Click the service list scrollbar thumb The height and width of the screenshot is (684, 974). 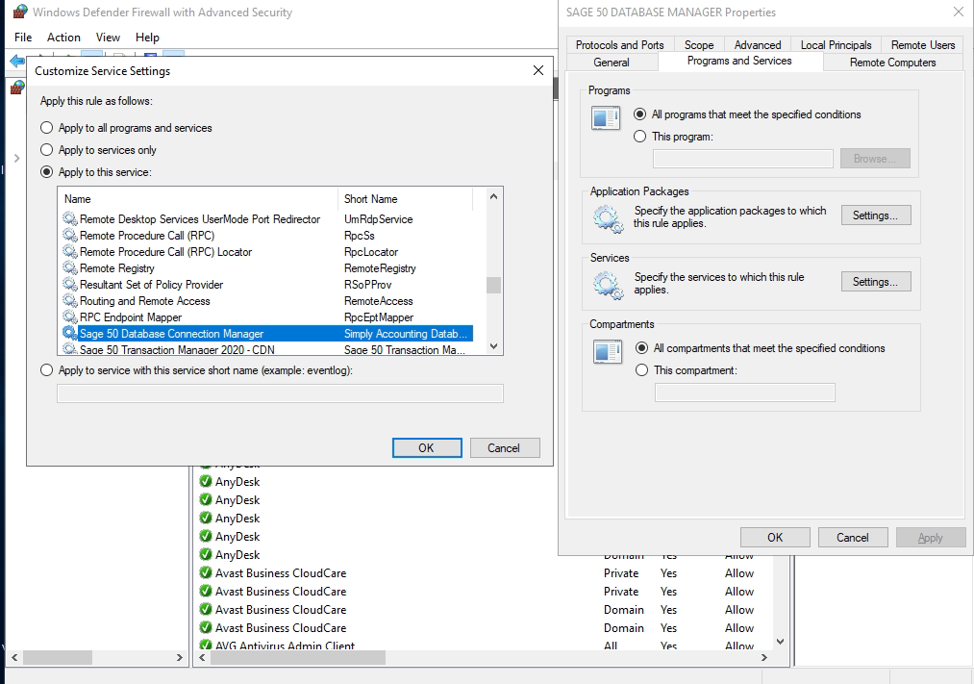click(494, 285)
